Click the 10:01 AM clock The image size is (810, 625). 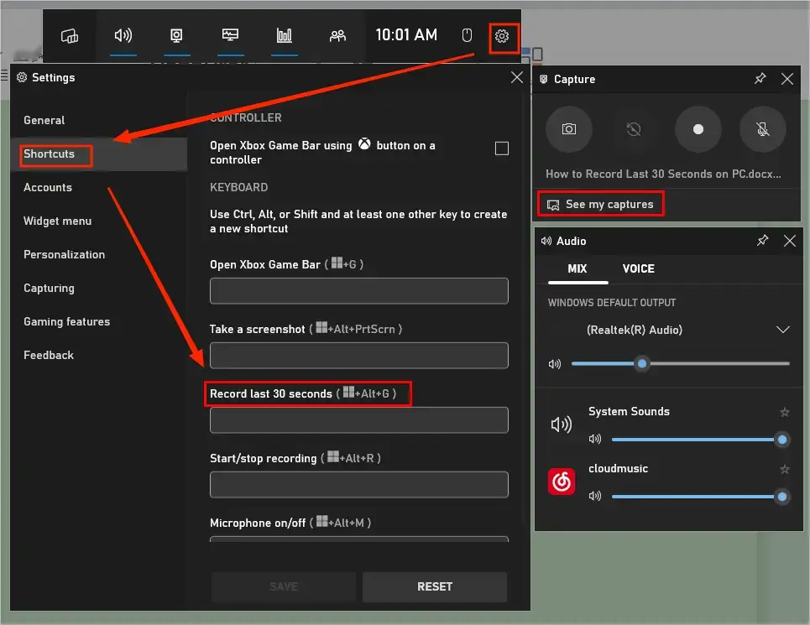pos(406,35)
